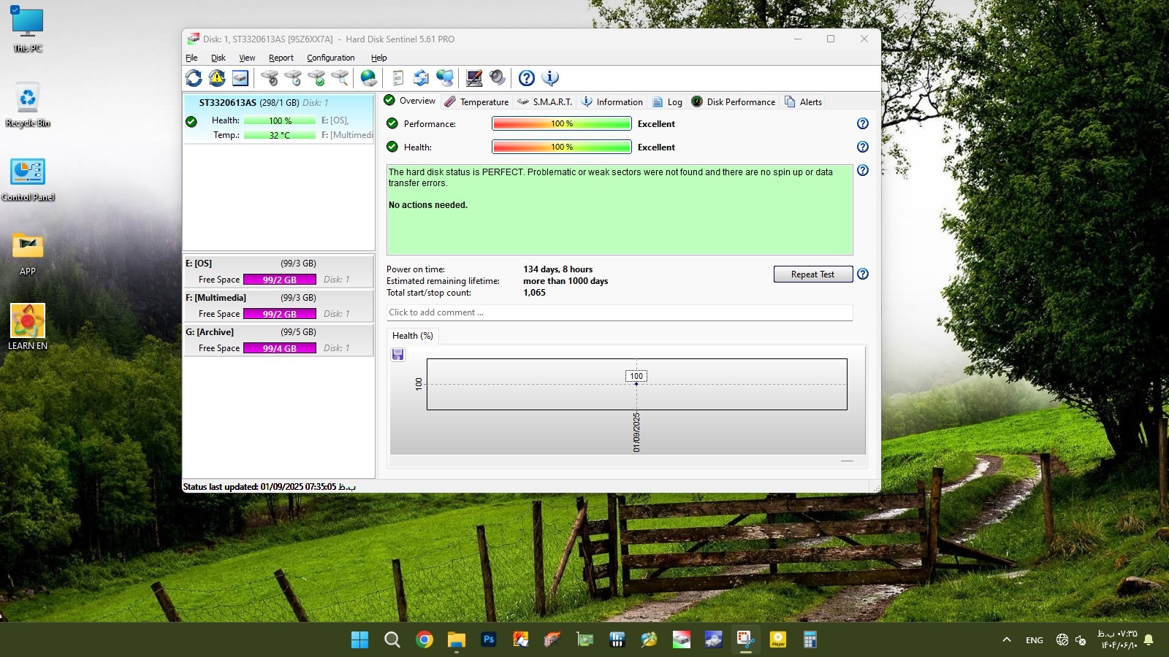
Task: Open the Calculator taskbar icon
Action: [810, 639]
